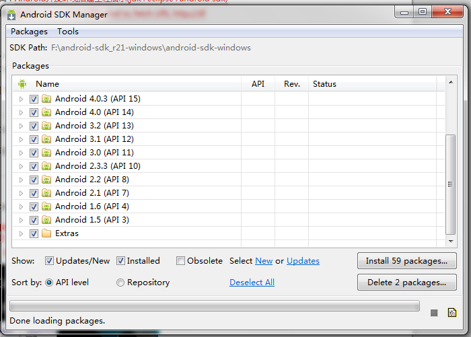Click the Android 3.0 (API 11) folder icon
Image resolution: width=471 pixels, height=337 pixels.
point(46,153)
